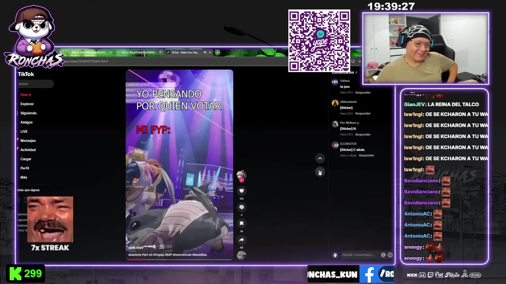Click the comment avatar beside Añadir comentario
Screen dimensions: 506x284
pos(335,255)
